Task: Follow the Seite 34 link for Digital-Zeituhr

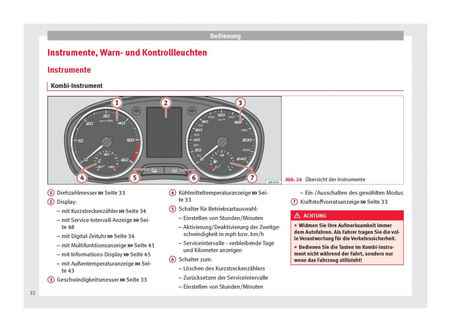Action: pos(124,236)
